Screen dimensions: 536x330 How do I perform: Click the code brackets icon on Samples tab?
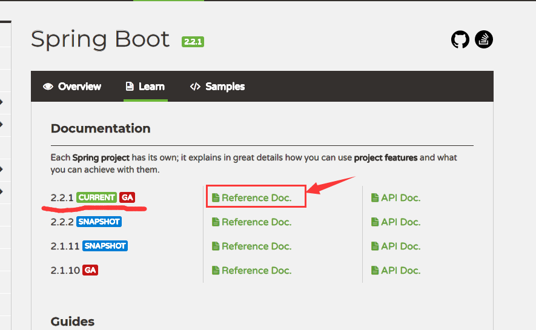click(195, 87)
